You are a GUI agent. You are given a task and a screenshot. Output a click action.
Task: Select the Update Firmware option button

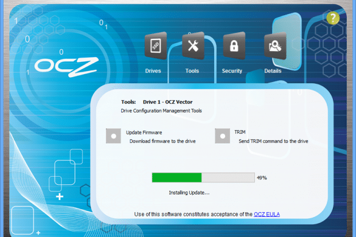[x=113, y=136]
